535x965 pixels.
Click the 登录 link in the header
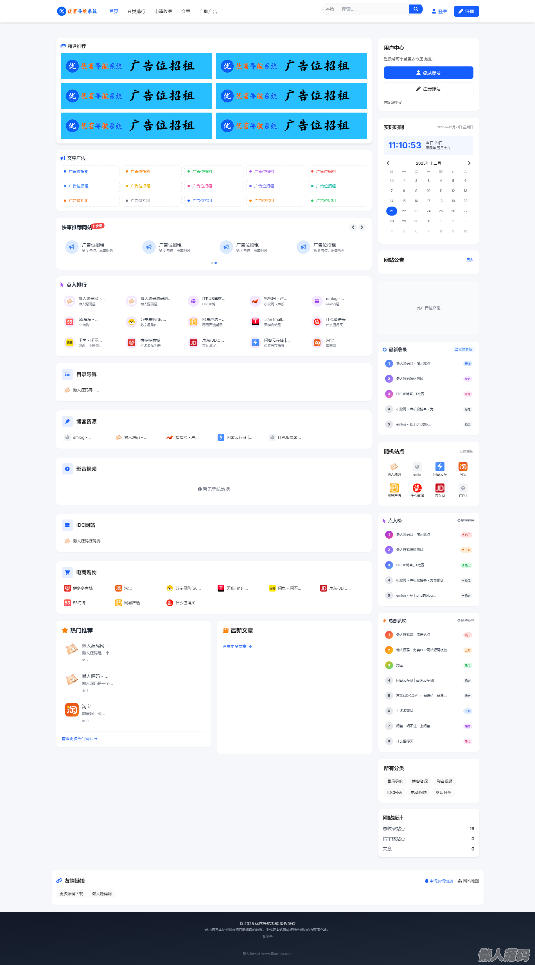pyautogui.click(x=440, y=11)
